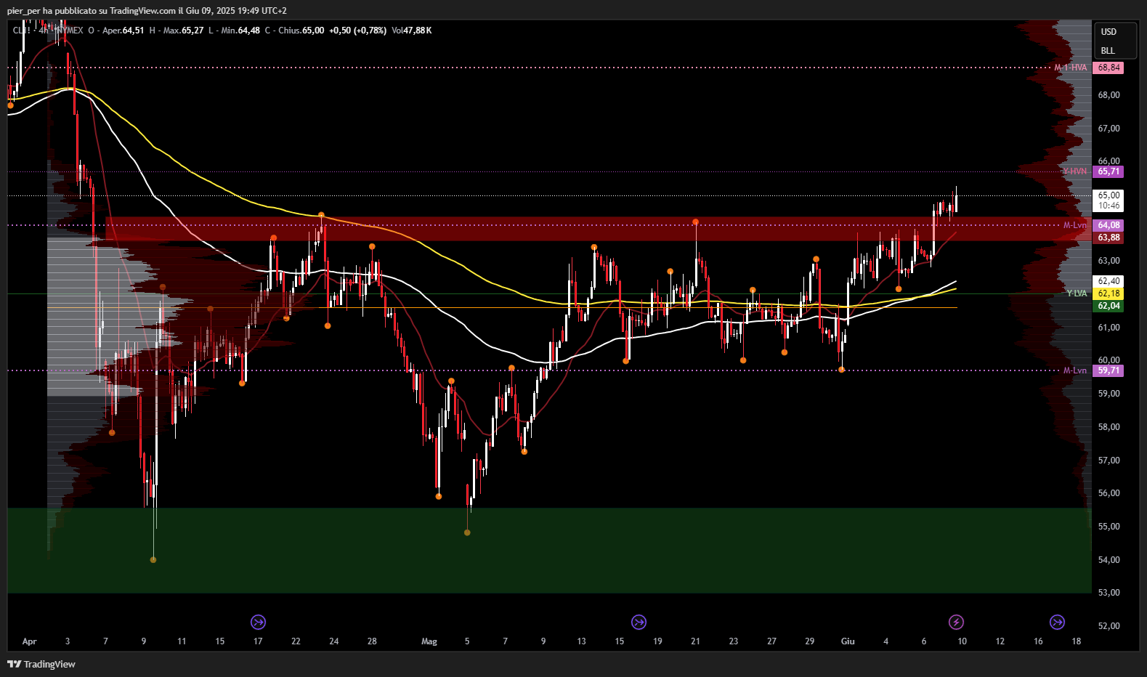Click the Mag label on time axis
The image size is (1147, 677).
[x=429, y=641]
